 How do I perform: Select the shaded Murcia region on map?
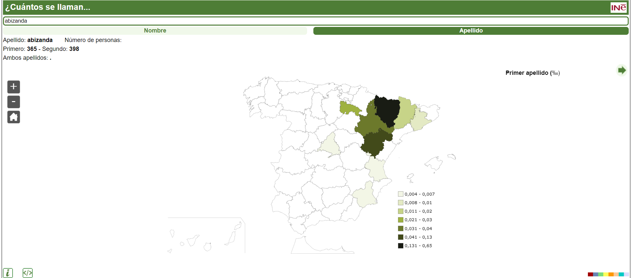click(x=365, y=196)
